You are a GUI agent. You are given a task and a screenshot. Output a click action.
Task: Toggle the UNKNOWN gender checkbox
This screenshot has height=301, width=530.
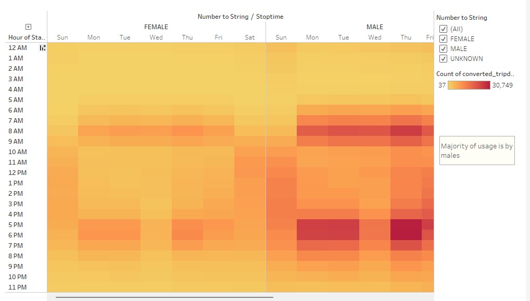point(443,58)
